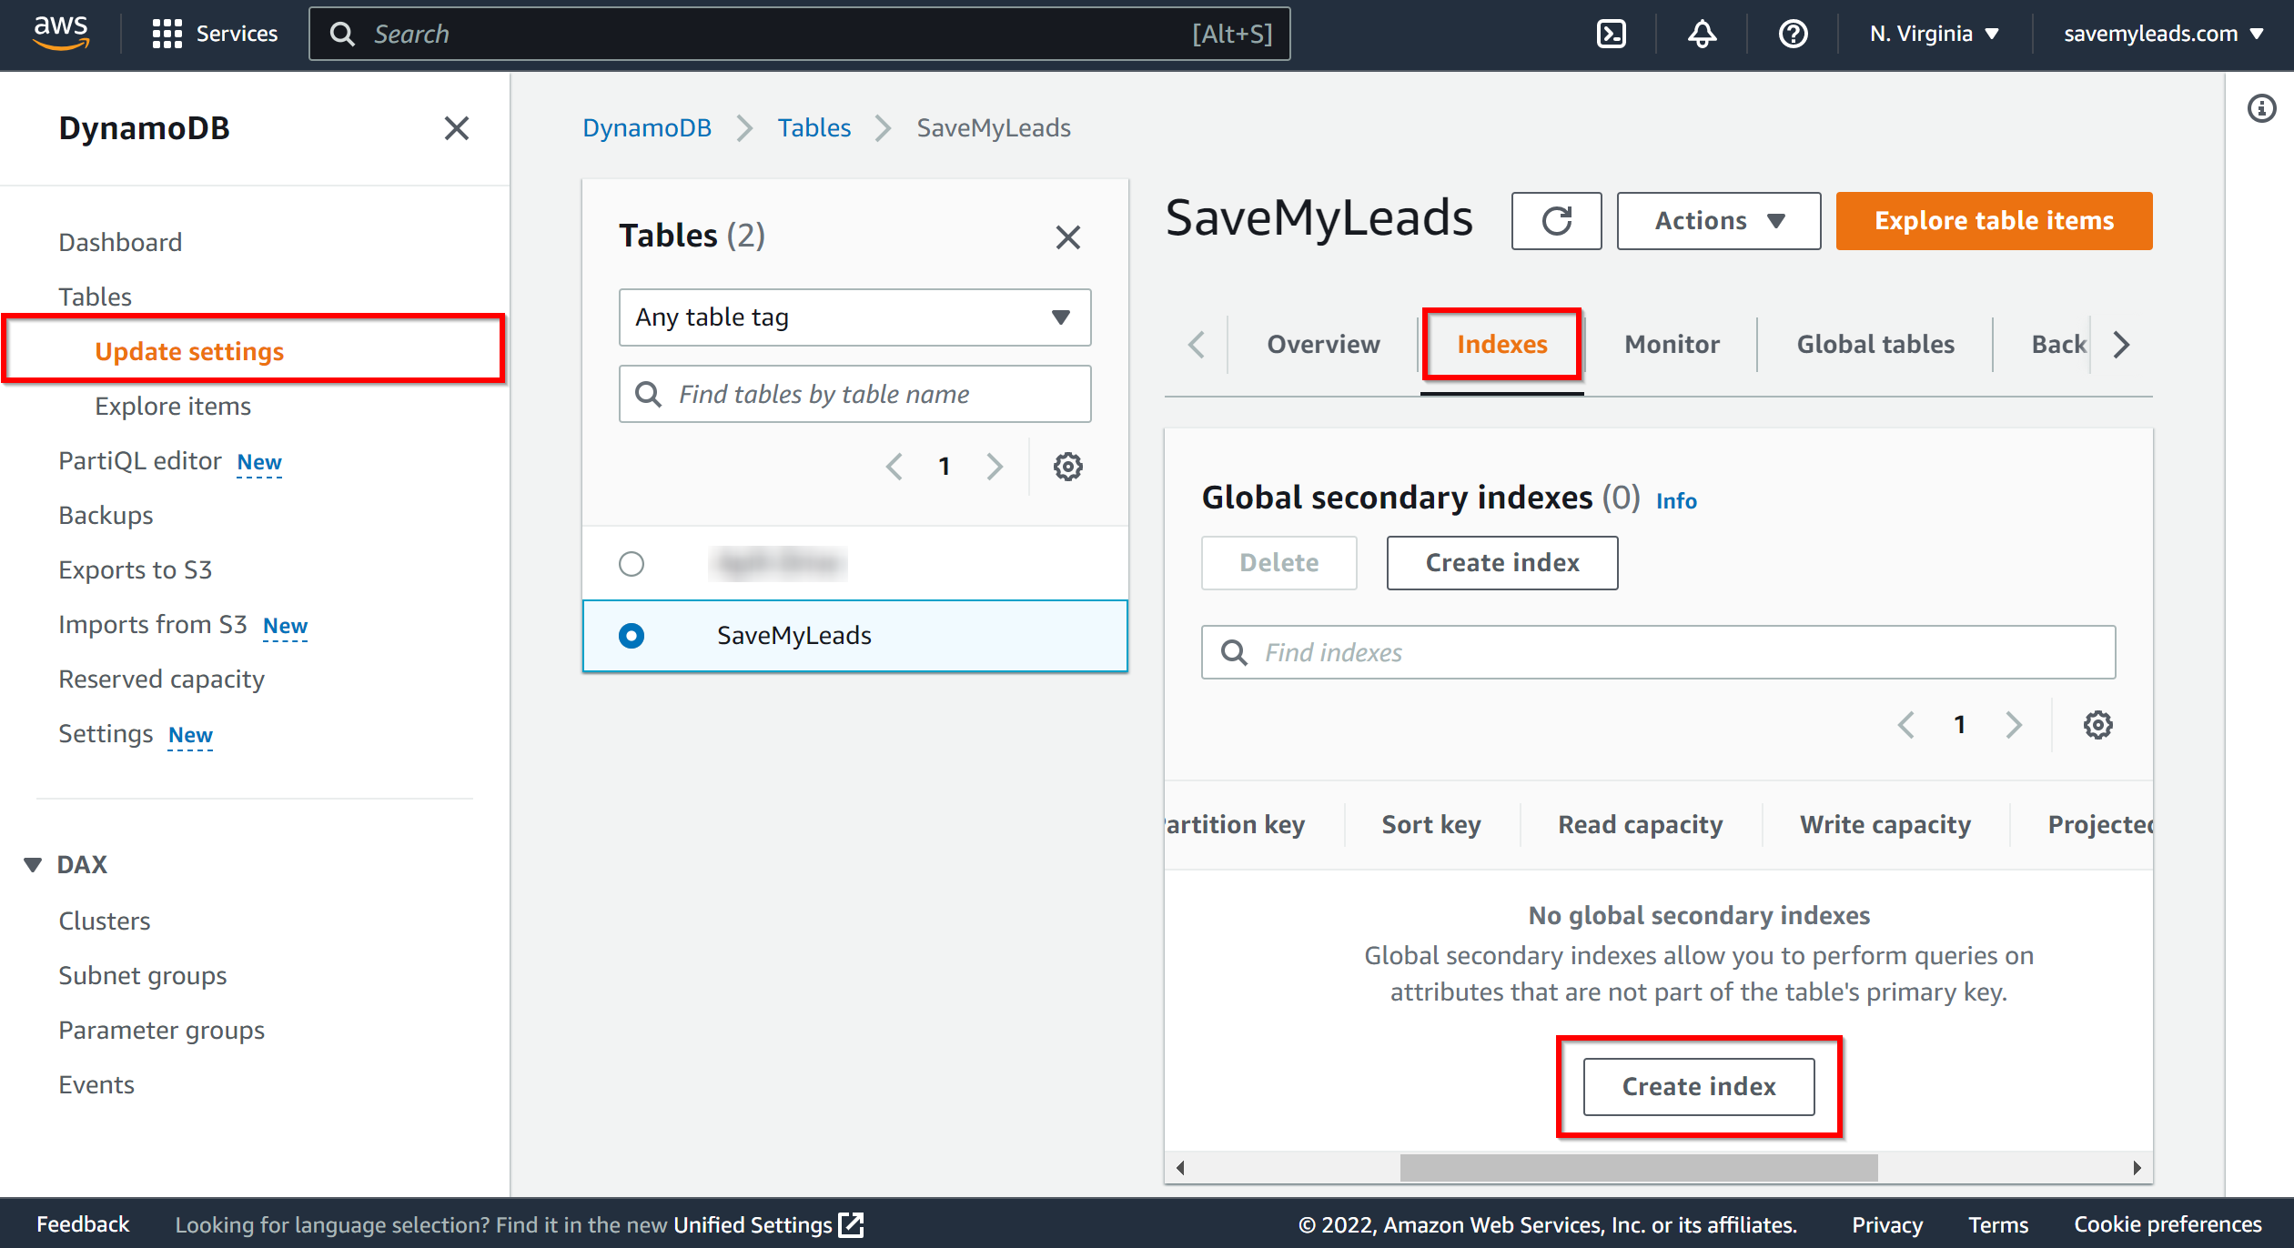Go to previous page of indexes

coord(1906,725)
